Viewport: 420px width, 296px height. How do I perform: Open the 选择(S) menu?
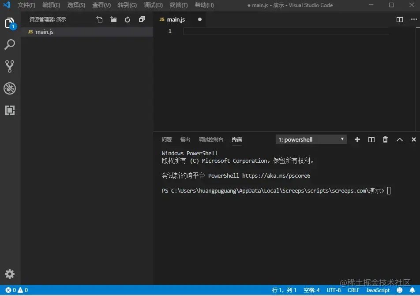[76, 5]
